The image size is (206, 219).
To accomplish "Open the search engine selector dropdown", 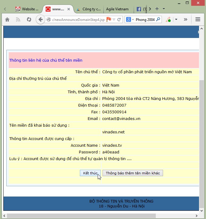I will [133, 19].
